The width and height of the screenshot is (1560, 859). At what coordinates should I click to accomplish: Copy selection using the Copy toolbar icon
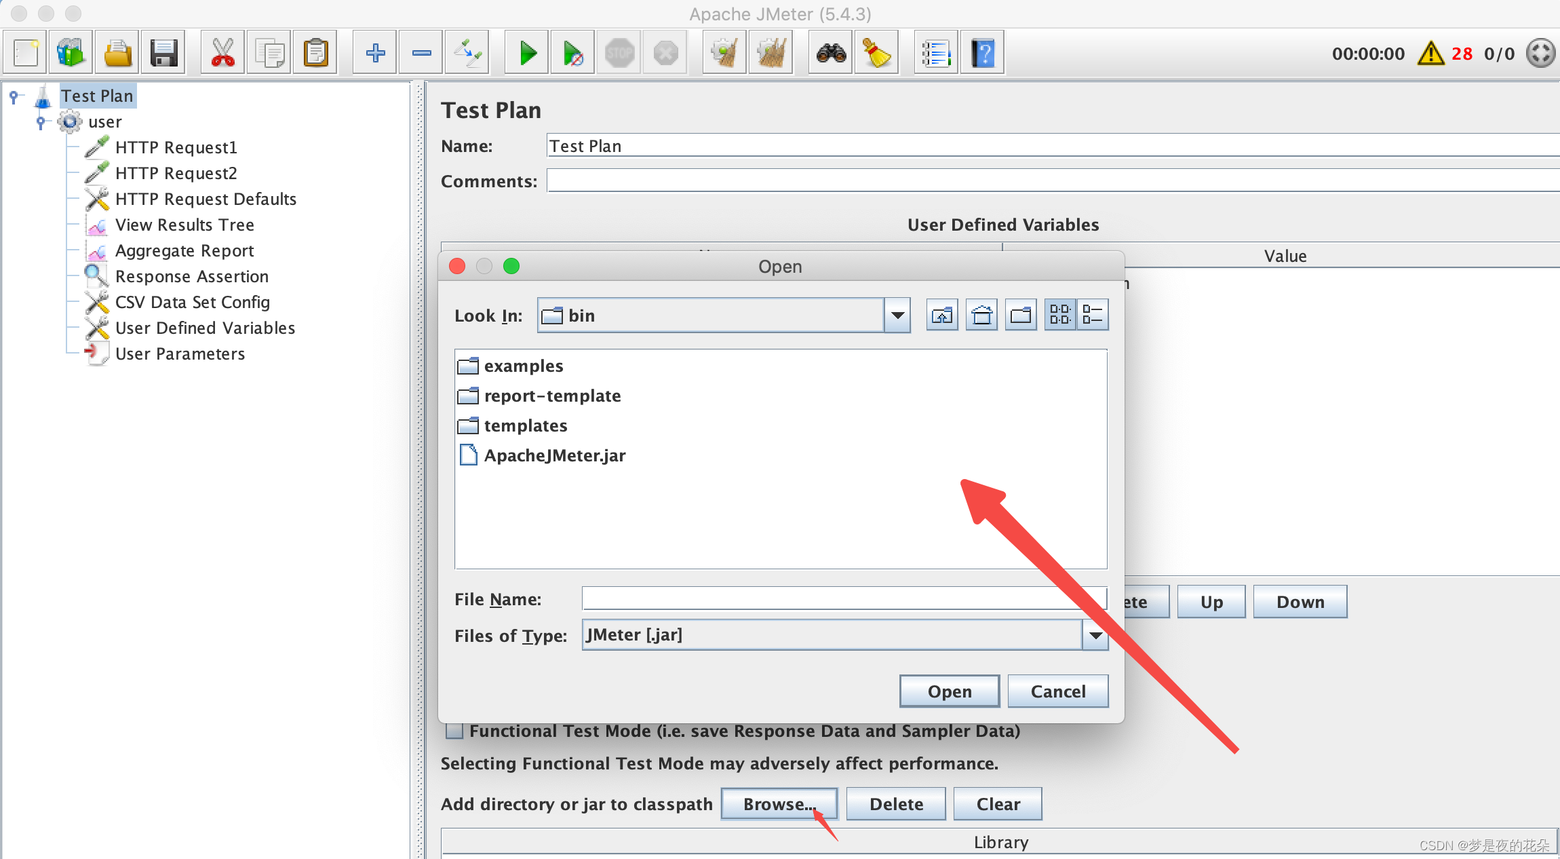coord(269,53)
